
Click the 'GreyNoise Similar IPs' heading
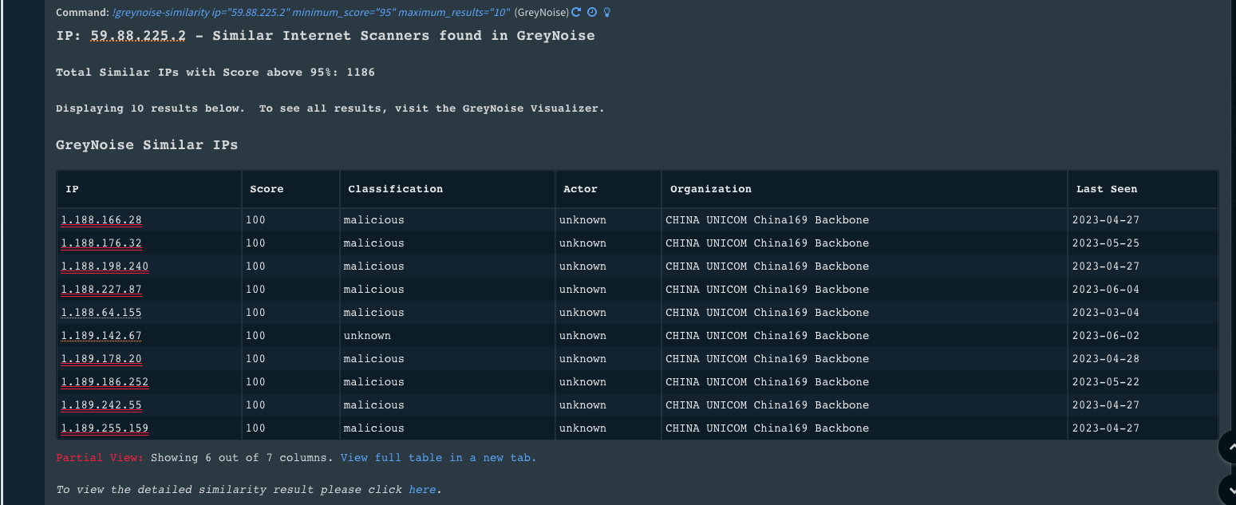coord(147,145)
